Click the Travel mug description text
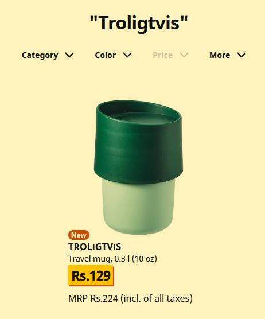 tap(112, 259)
